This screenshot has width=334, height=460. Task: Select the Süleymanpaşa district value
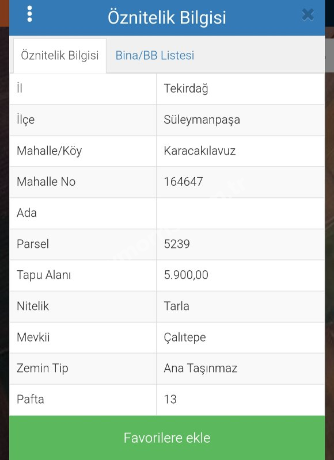click(202, 120)
